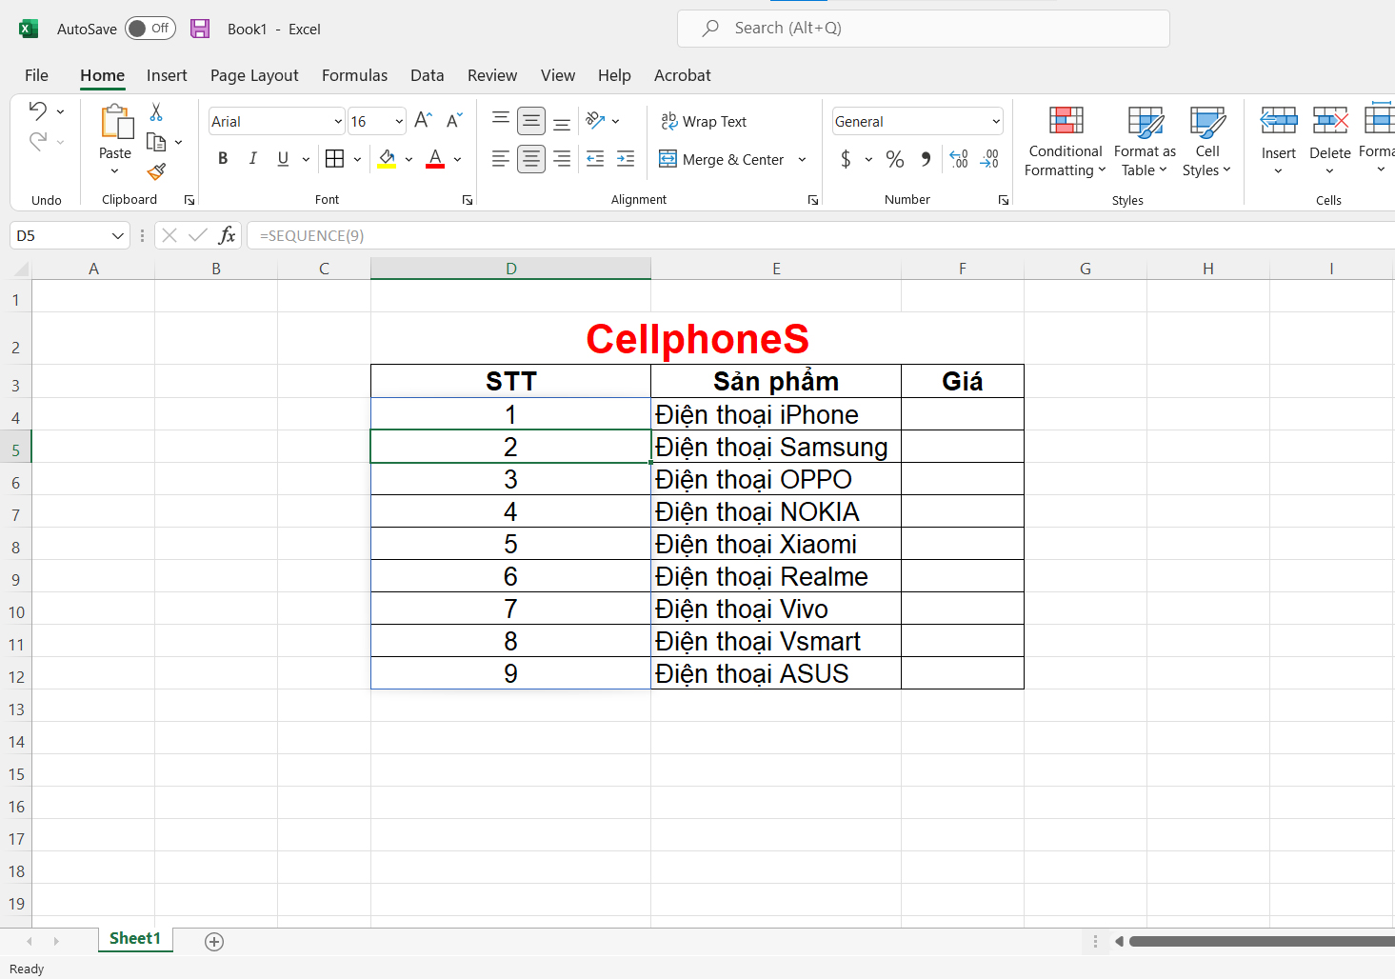This screenshot has width=1395, height=979.
Task: Align text left icon
Action: click(x=500, y=159)
